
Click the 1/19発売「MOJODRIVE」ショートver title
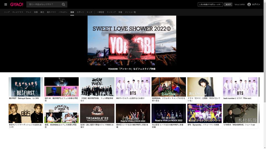click(239, 125)
